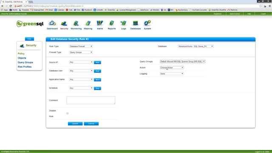The image size is (272, 153).
Task: Toggle the Disable Rule checkbox
Action: coord(68,113)
